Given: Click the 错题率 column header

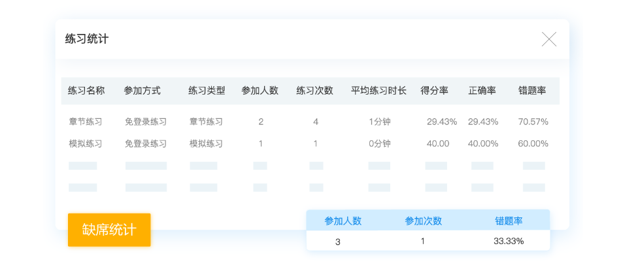Looking at the screenshot, I should pyautogui.click(x=532, y=91).
